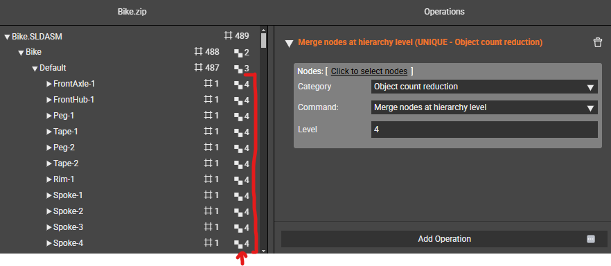Click the hierarchy level icon for Spoke-1

coord(238,196)
